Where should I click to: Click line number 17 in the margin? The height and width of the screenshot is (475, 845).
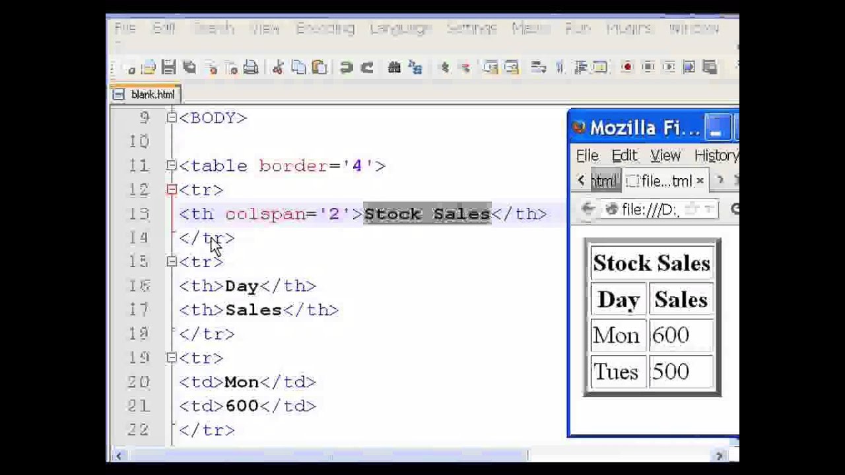click(x=139, y=309)
